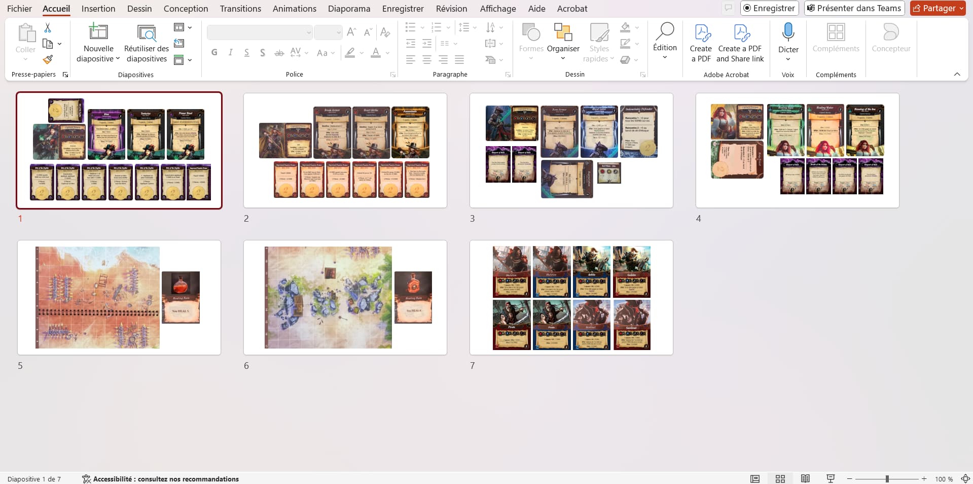
Task: Clear all formatting icon
Action: click(385, 32)
